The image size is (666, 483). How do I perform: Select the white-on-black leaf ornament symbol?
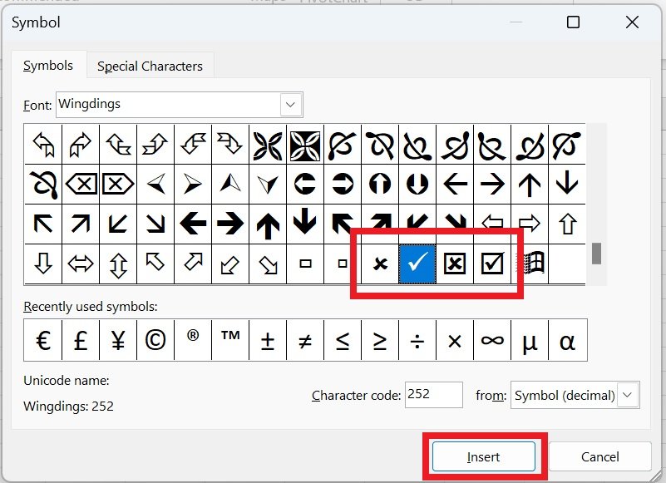click(305, 145)
